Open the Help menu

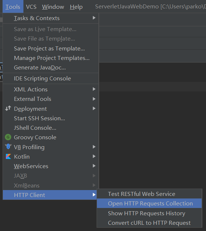(76, 7)
